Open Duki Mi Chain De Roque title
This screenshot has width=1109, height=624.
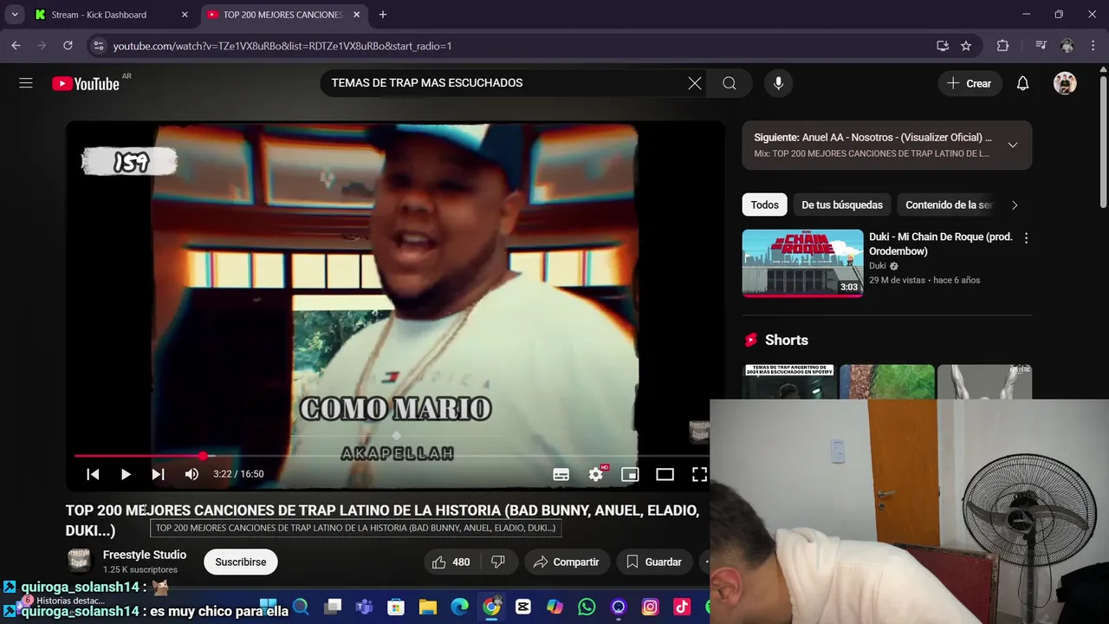[941, 244]
